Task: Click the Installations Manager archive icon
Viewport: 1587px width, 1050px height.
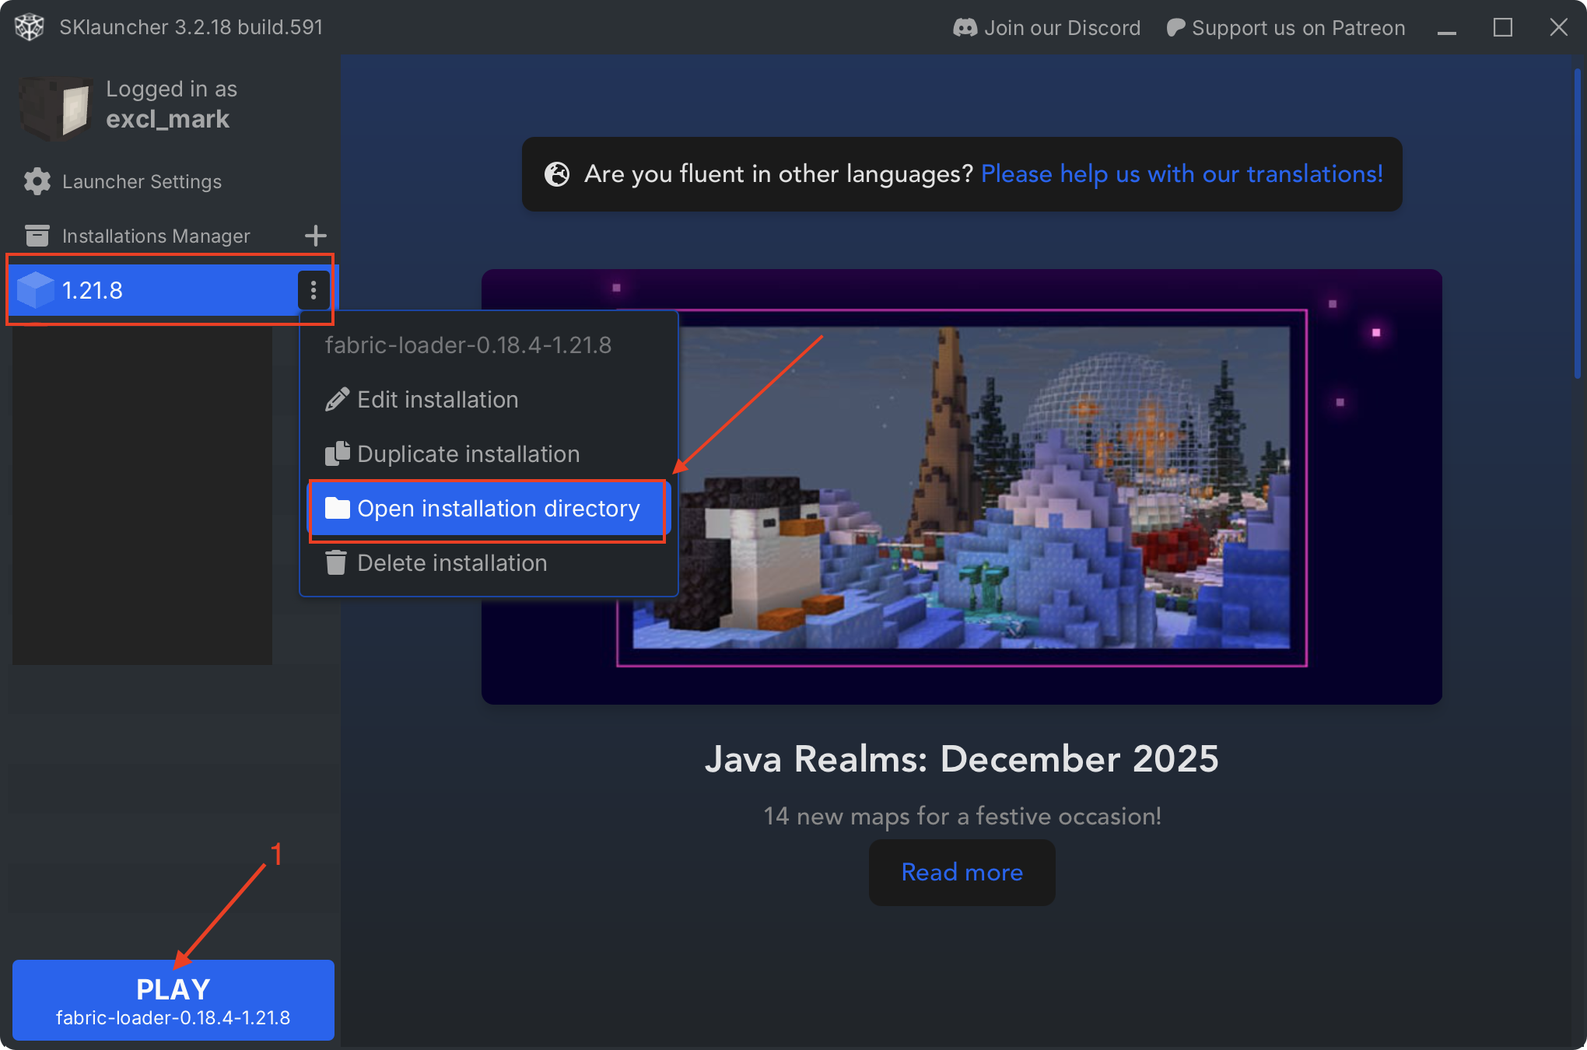Action: 37,236
